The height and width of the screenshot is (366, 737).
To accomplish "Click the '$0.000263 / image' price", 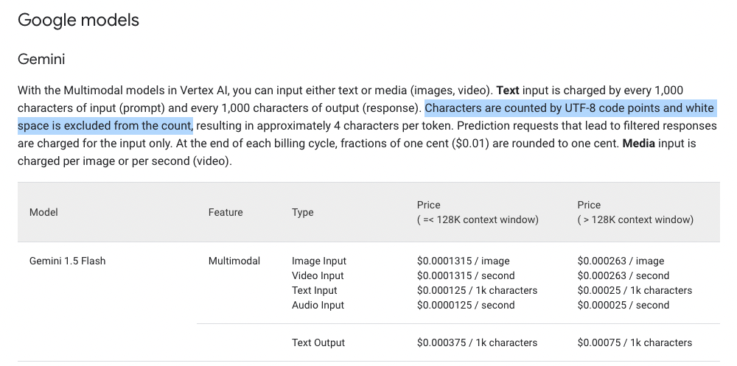I will click(621, 261).
